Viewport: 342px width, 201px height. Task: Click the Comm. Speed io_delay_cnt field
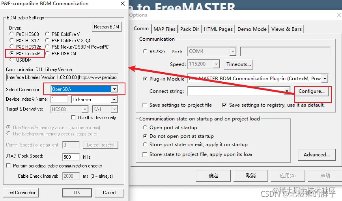tap(71, 145)
